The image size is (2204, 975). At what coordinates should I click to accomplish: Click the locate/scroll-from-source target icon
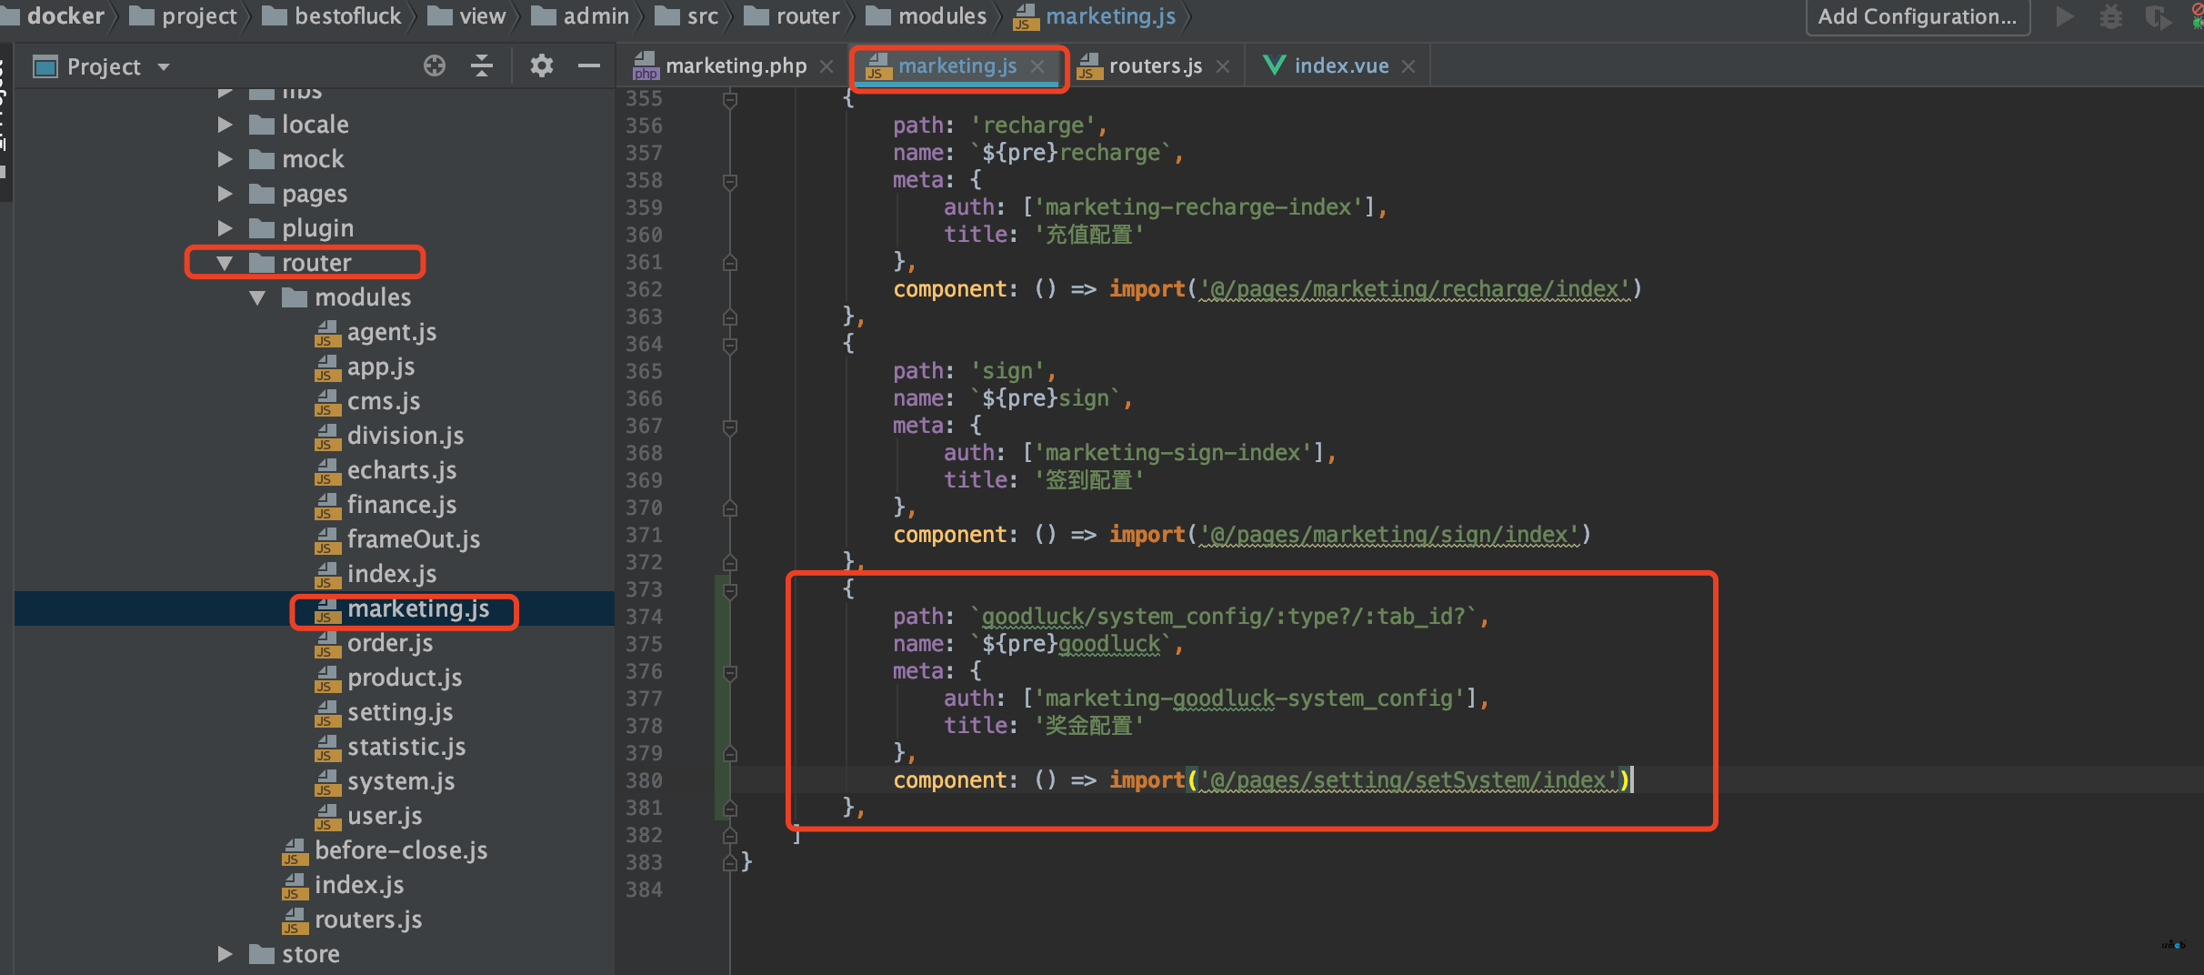point(435,66)
